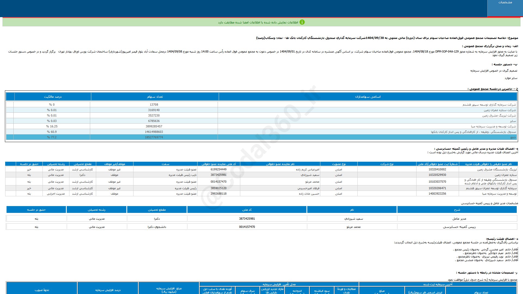The image size is (523, 294).
Task: Click the کد ملی header in CEO table
Action: point(247,210)
